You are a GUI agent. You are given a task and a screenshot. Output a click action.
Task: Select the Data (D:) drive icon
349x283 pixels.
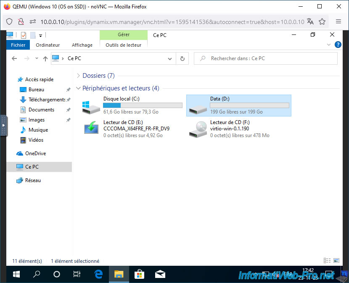point(198,109)
